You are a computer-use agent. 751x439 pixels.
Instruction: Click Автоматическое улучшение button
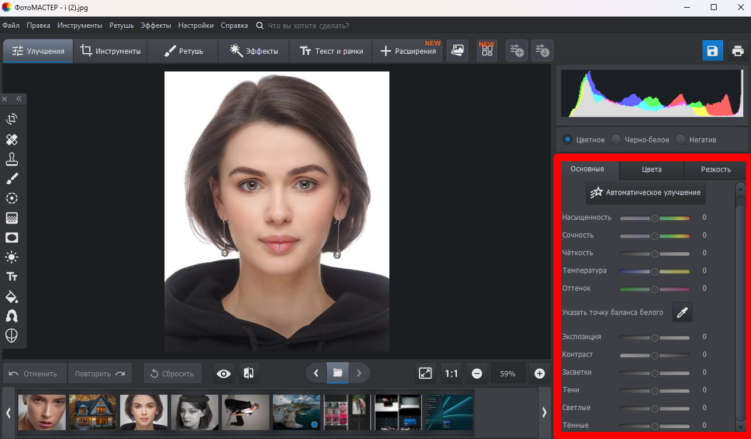(646, 193)
